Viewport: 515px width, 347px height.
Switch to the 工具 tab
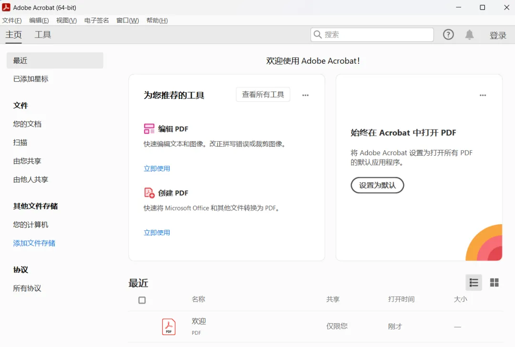click(43, 34)
